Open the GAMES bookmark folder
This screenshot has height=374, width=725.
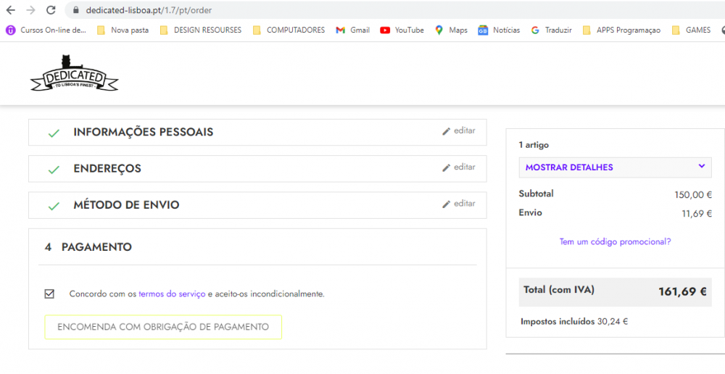click(691, 30)
